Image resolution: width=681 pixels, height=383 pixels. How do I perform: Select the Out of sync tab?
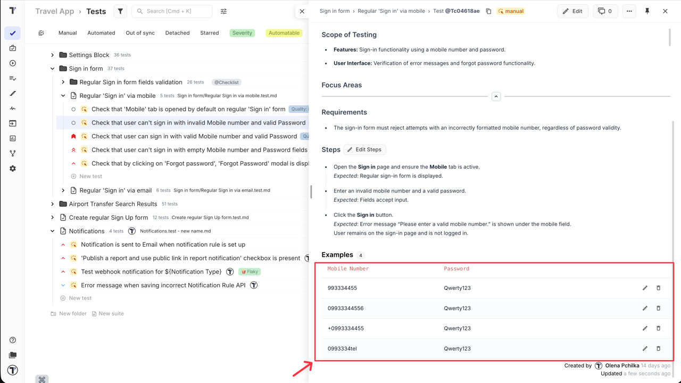140,33
